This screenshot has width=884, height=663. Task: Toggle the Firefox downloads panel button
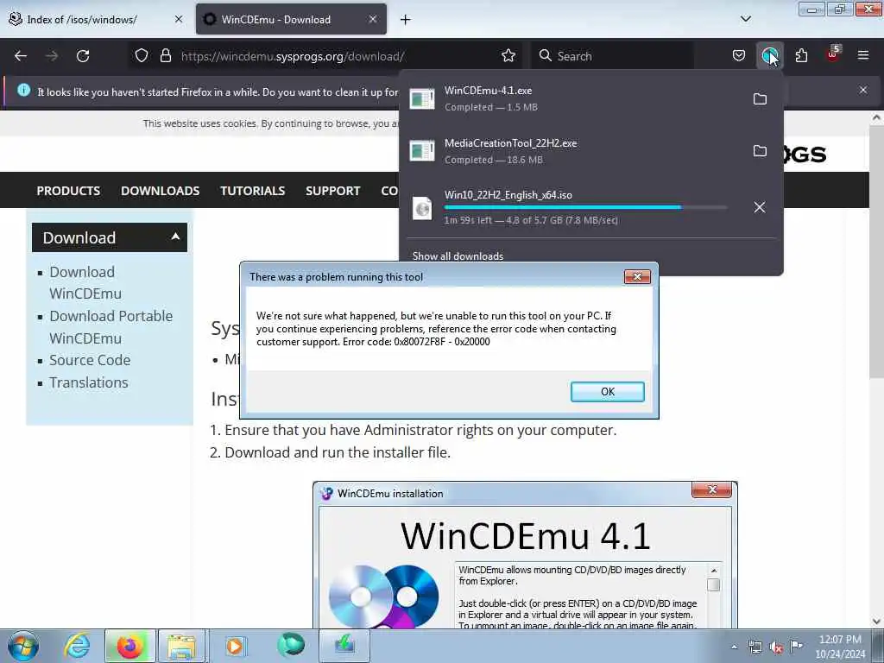[x=769, y=56]
